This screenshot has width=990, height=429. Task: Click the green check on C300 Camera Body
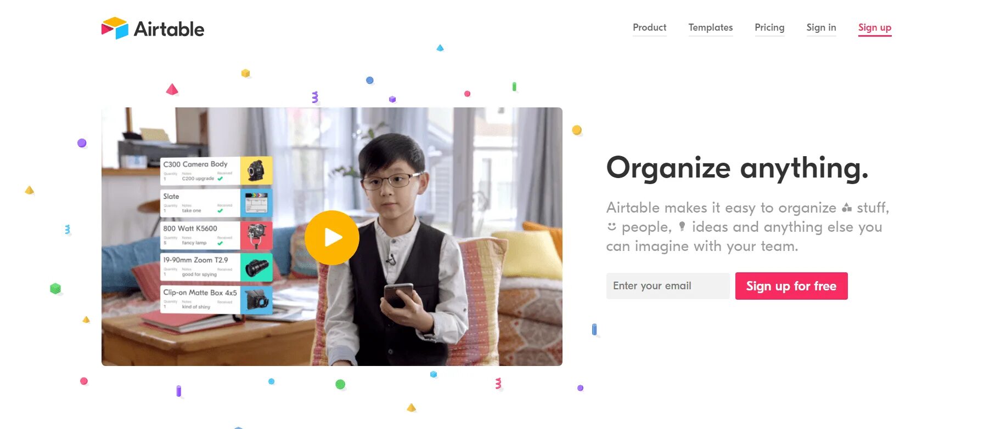coord(220,179)
